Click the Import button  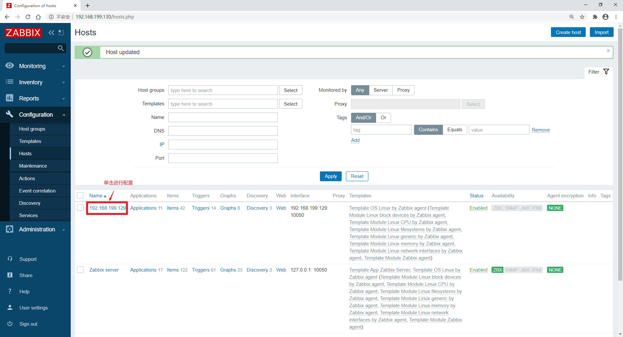click(x=602, y=32)
